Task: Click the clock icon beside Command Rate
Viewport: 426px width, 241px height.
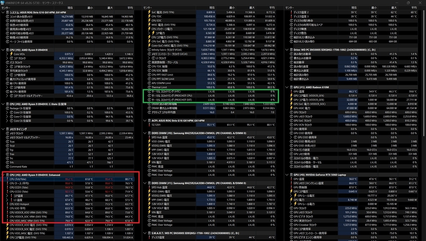Action: (x=7, y=166)
